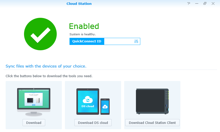
Task: Click the DS cloud tablet image
Action: pos(88,102)
